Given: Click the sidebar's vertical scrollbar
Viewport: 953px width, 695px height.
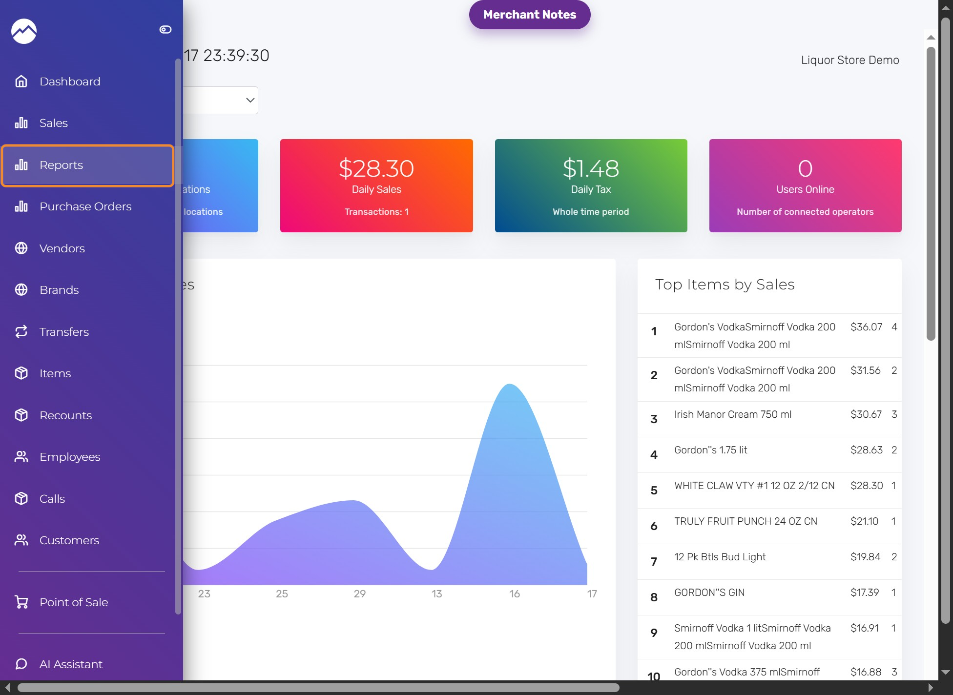Looking at the screenshot, I should click(178, 336).
